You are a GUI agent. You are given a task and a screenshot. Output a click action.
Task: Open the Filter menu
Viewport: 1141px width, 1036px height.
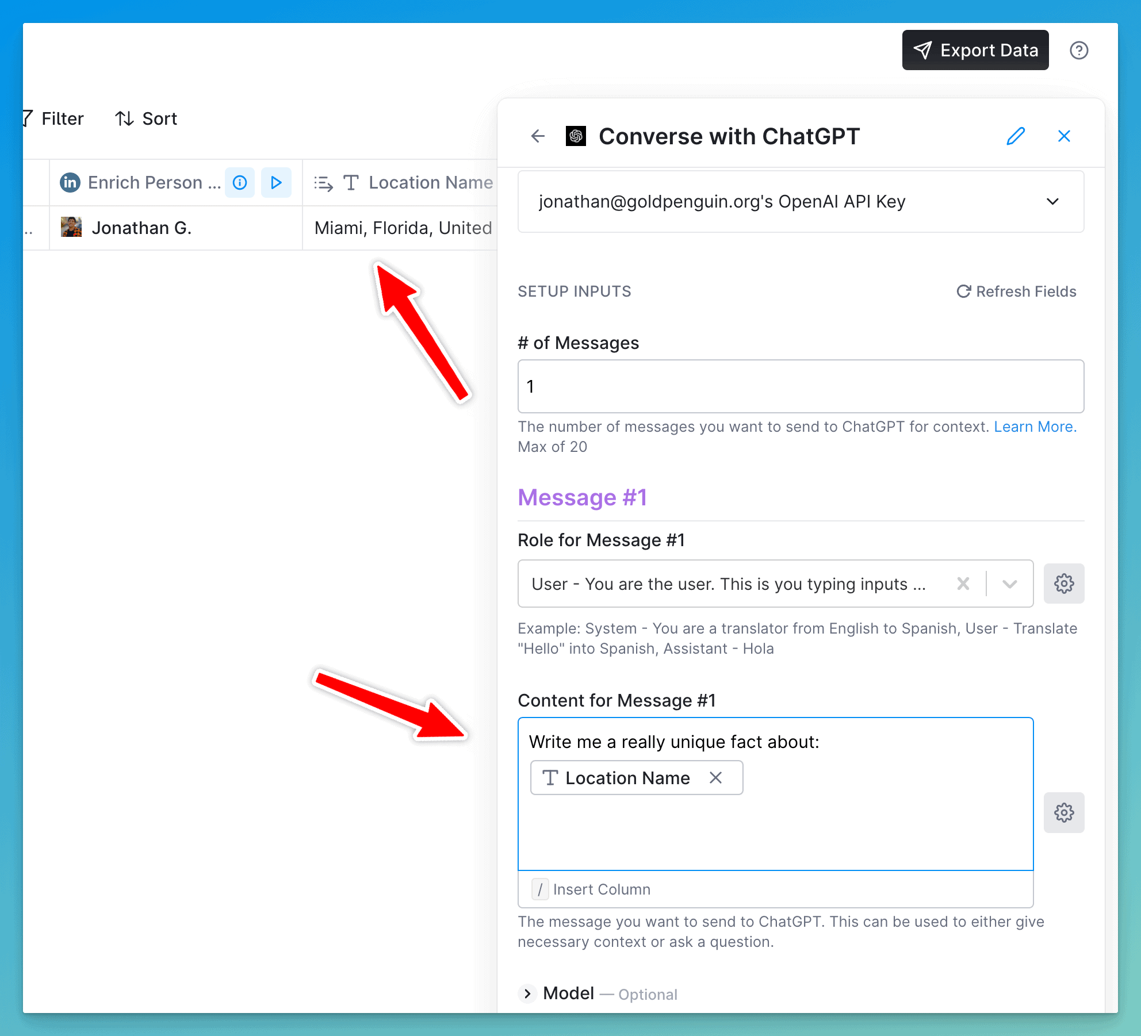[x=55, y=119]
